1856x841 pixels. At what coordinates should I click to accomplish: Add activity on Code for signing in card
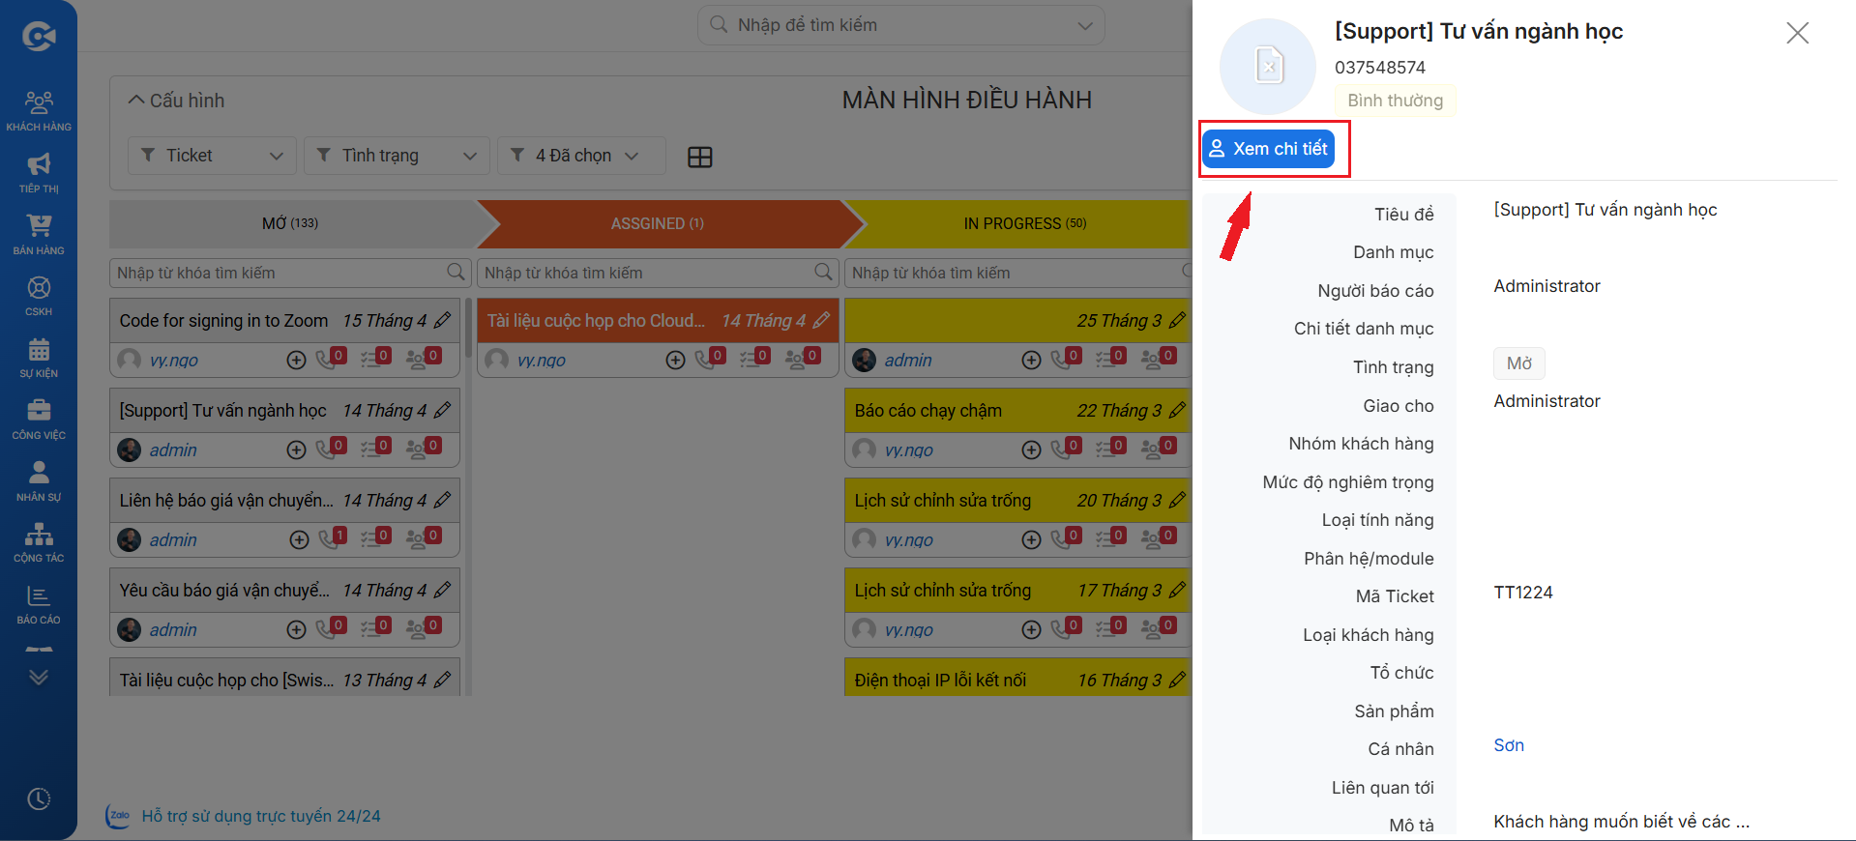click(297, 360)
